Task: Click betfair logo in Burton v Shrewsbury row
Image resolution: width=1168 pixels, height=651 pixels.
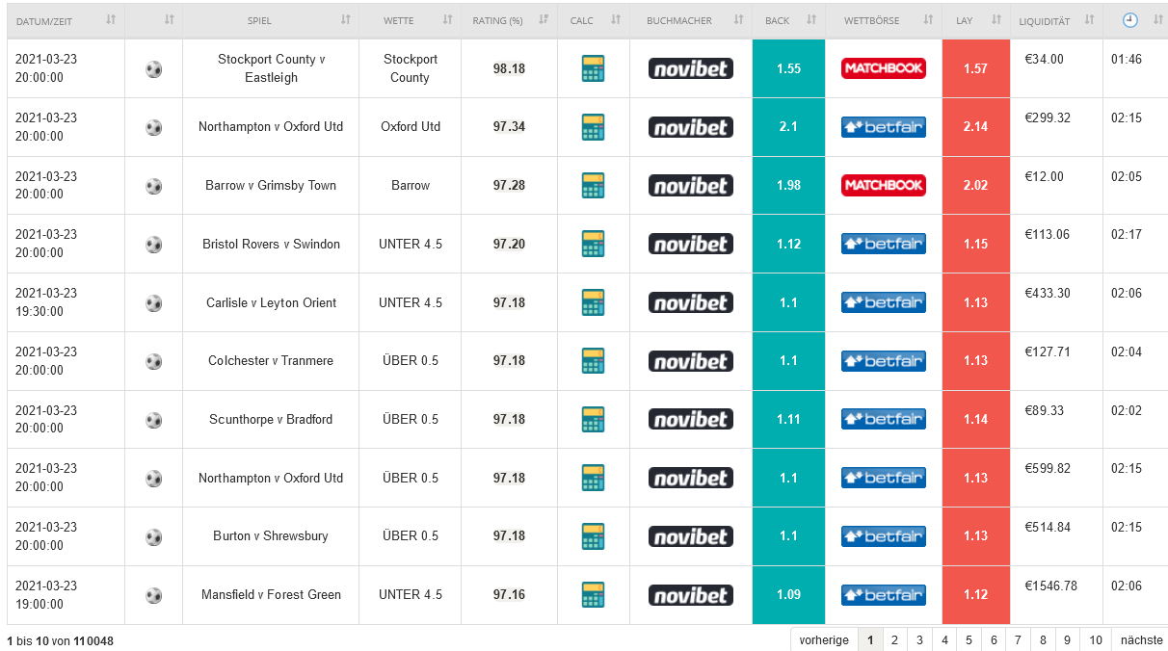Action: coord(884,535)
